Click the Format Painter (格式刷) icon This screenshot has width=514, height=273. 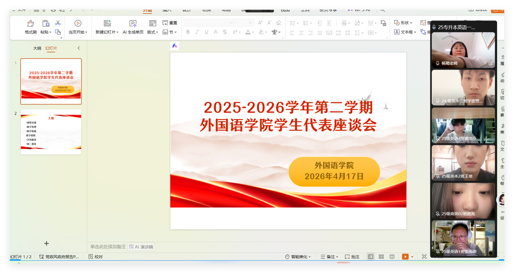tap(31, 24)
